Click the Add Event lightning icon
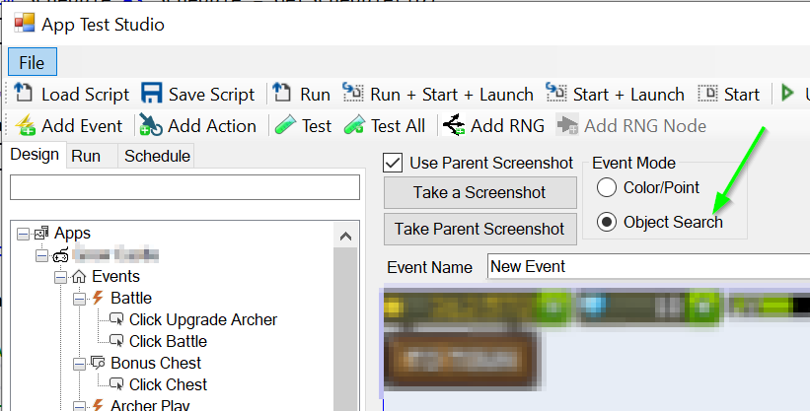 point(25,125)
